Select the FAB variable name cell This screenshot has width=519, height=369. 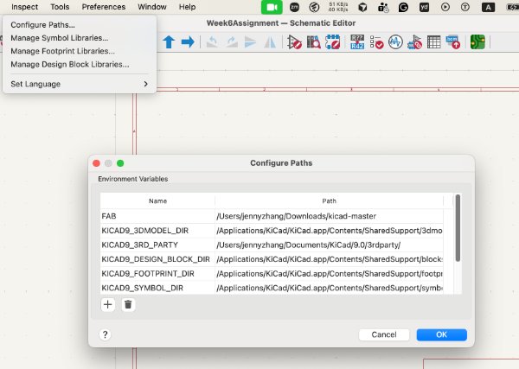[x=158, y=216]
